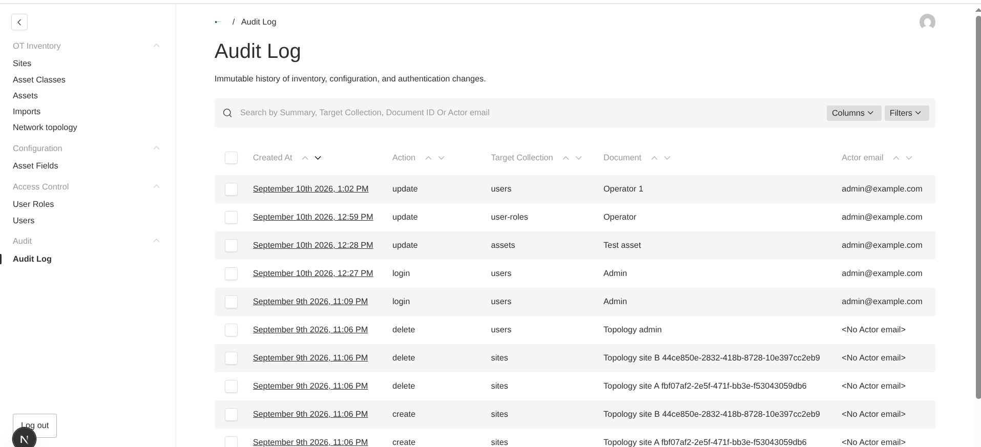Image resolution: width=981 pixels, height=447 pixels.
Task: Navigate to Network topology
Action: pos(45,127)
